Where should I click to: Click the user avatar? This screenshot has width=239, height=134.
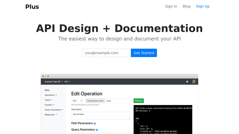click(194, 81)
